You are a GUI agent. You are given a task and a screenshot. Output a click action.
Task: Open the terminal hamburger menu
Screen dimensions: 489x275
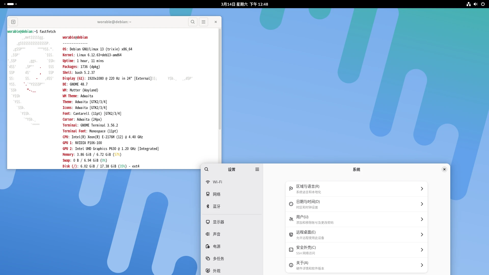203,22
